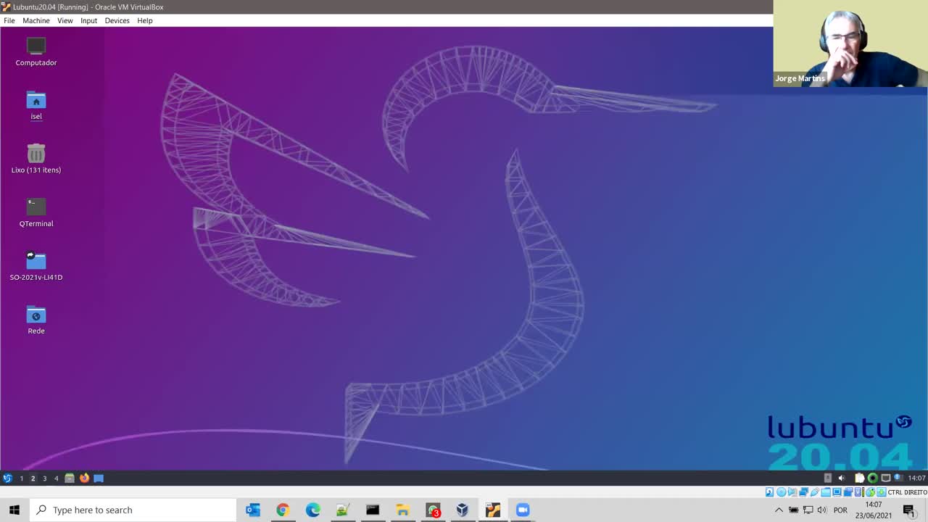928x522 pixels.
Task: Open the Windows volume tray icon
Action: pos(822,510)
